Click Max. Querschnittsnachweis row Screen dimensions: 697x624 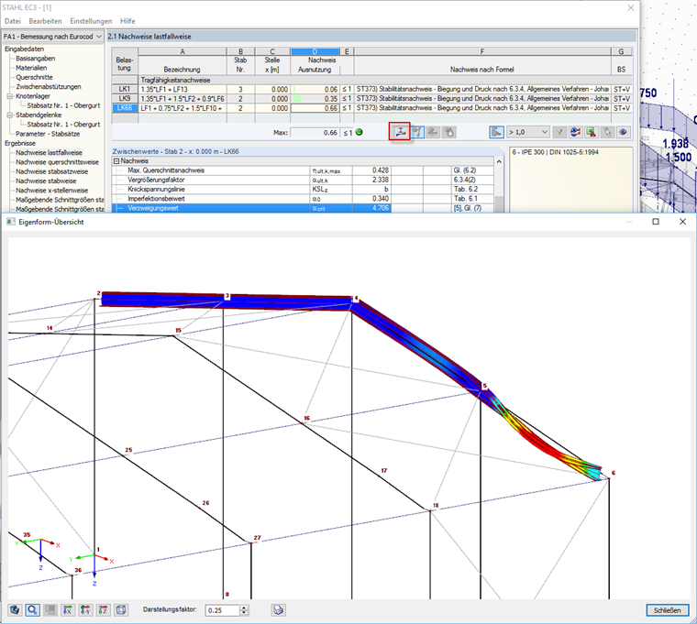pyautogui.click(x=303, y=170)
